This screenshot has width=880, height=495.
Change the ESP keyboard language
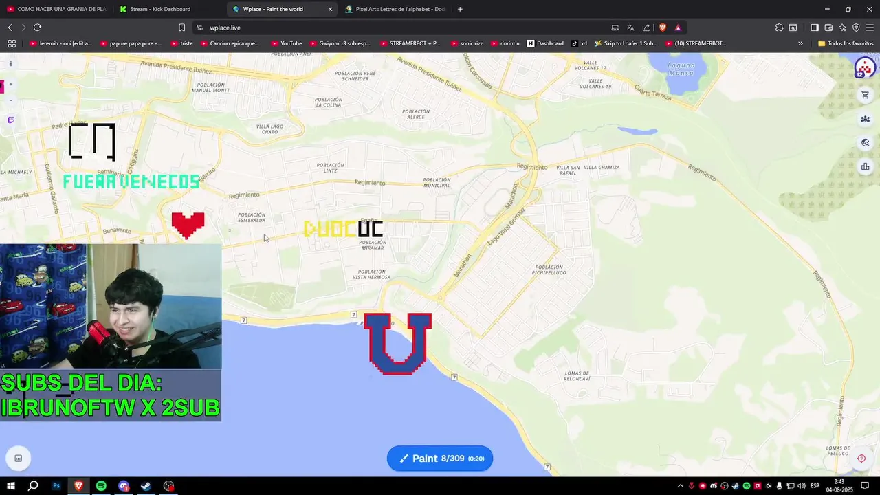(x=815, y=486)
